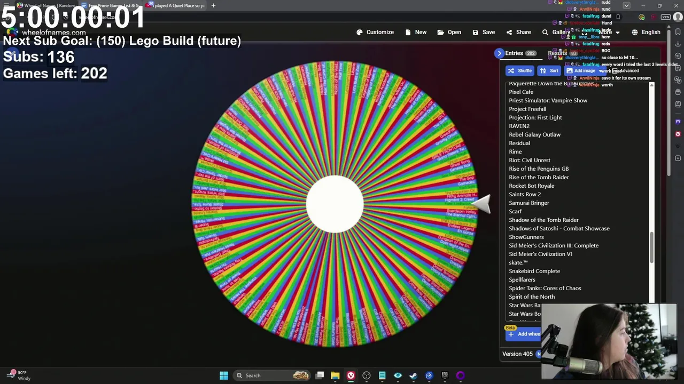
Task: Select the 'Rime' entry
Action: pyautogui.click(x=515, y=151)
